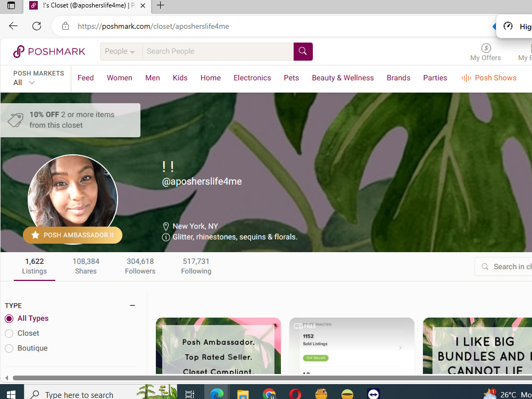Click the magnifier search button

pyautogui.click(x=303, y=52)
